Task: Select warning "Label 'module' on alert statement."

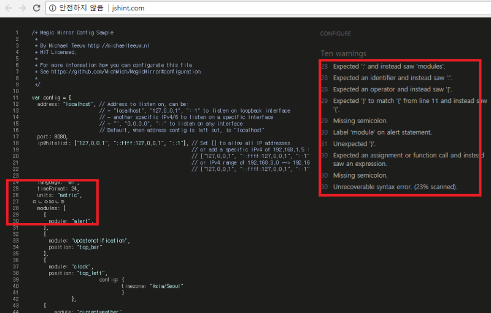Action: (x=382, y=132)
